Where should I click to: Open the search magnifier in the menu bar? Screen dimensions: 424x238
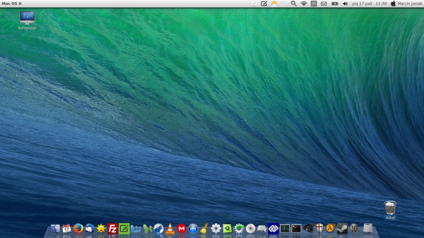pyautogui.click(x=294, y=4)
